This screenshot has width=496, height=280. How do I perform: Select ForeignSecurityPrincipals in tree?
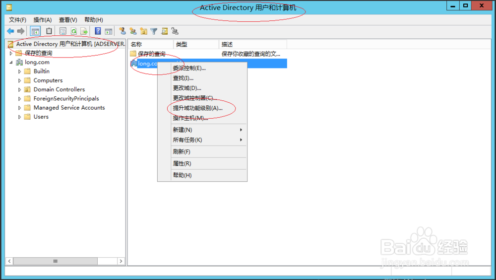pos(66,98)
